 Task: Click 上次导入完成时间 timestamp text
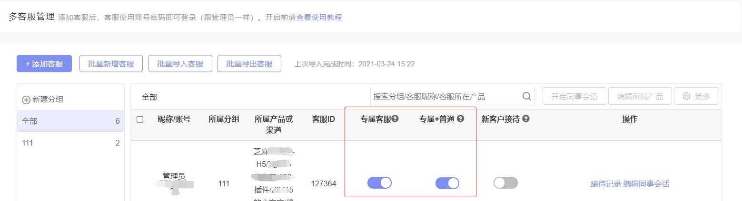[355, 64]
